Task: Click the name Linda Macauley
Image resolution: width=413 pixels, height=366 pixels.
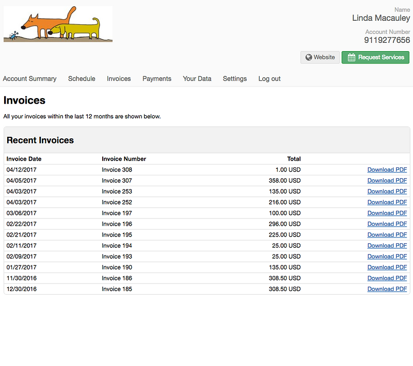Action: [381, 18]
